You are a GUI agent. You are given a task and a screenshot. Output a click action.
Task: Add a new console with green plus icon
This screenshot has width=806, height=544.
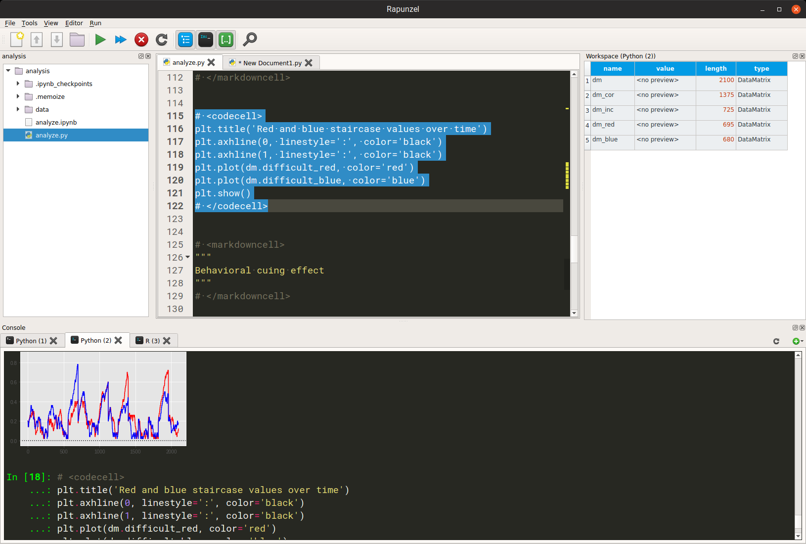[797, 341]
